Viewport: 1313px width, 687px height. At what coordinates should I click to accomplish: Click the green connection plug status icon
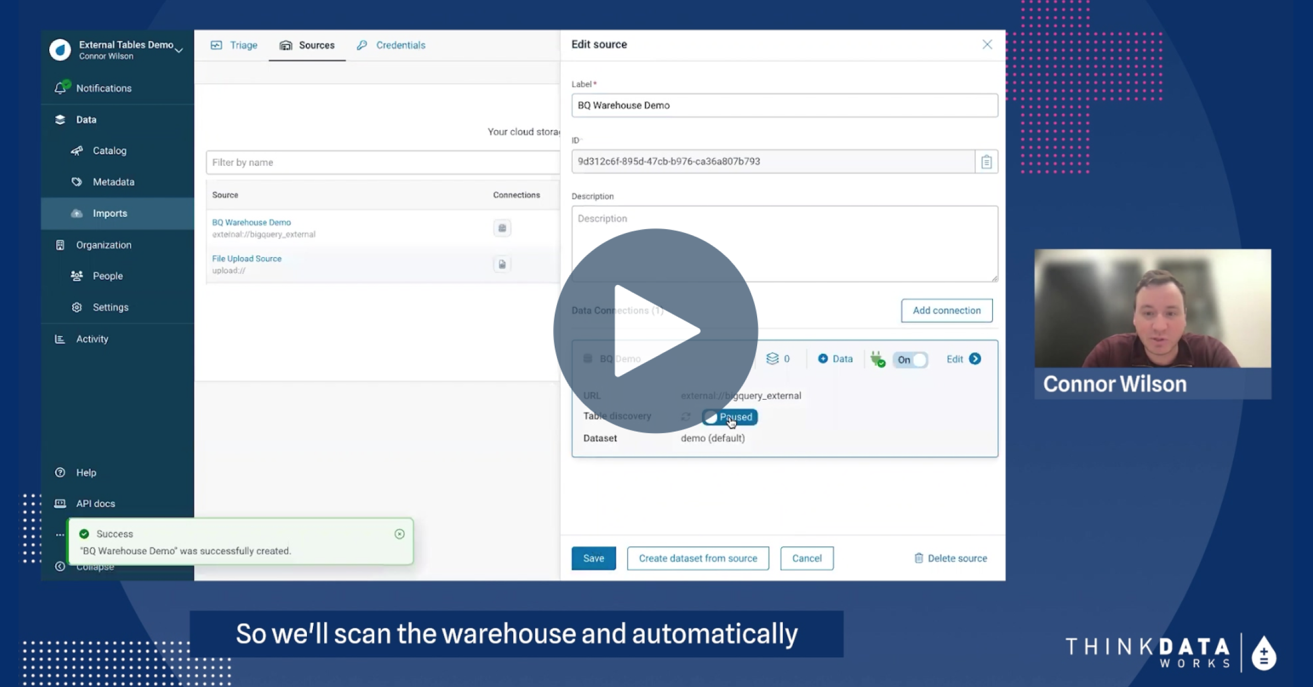pyautogui.click(x=878, y=359)
